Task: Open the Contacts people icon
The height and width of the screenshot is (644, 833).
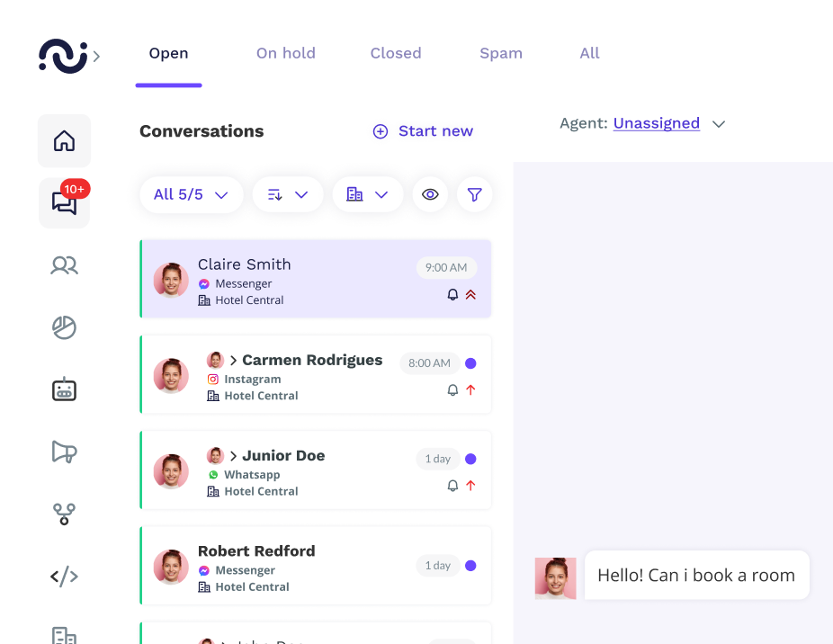Action: click(64, 265)
